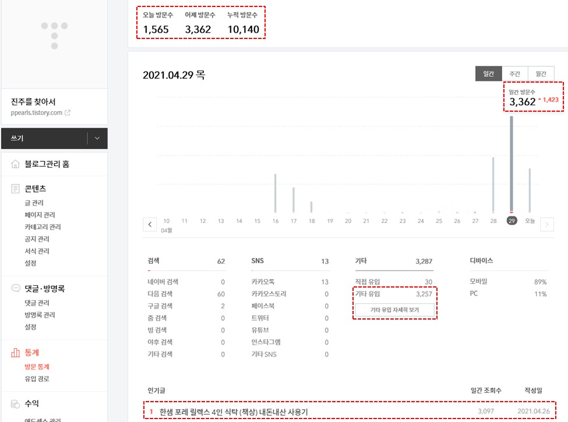Screen dimensions: 568x422
Task: Select date 22 on the chart axis
Action: [384, 221]
